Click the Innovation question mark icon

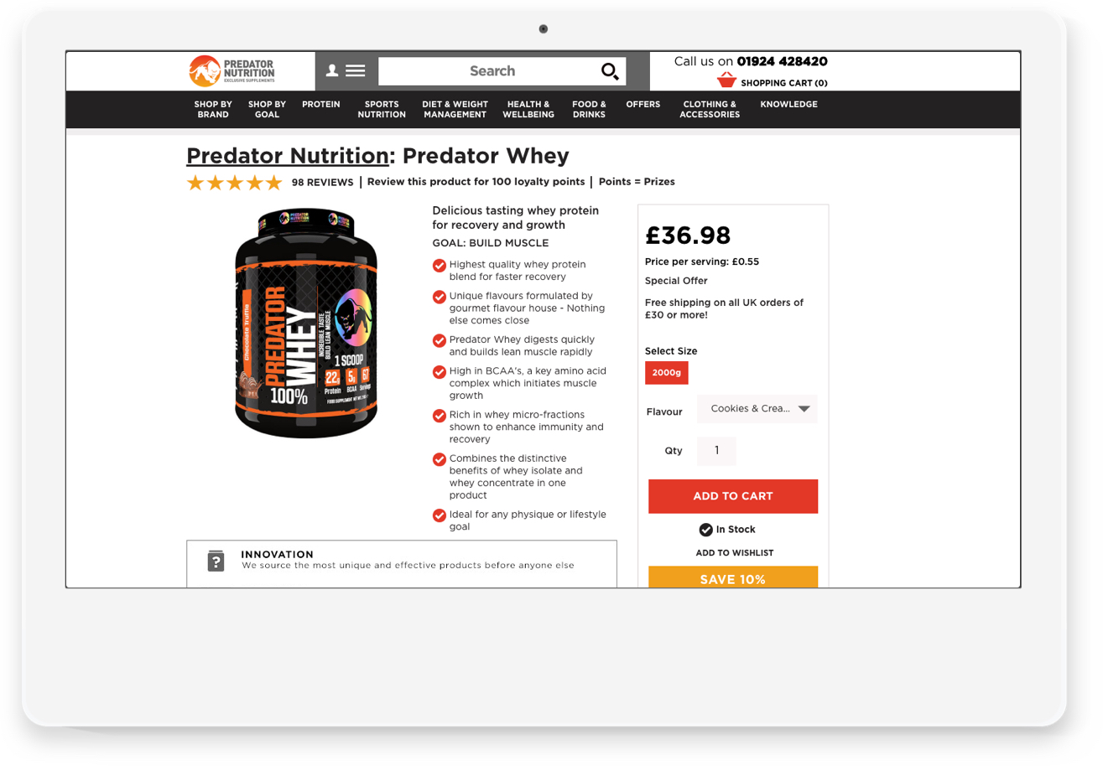(x=216, y=561)
